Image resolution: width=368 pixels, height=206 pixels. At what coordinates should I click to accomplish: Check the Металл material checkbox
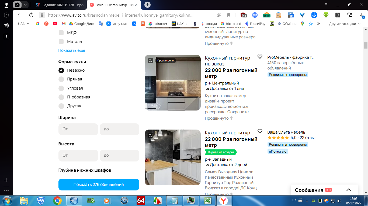point(61,42)
